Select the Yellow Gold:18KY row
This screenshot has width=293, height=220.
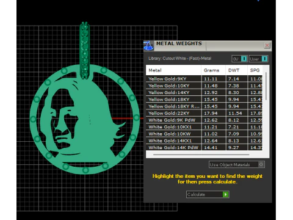tap(204, 100)
